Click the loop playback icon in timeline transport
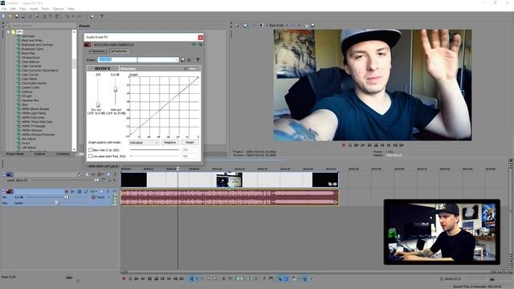 [130, 279]
